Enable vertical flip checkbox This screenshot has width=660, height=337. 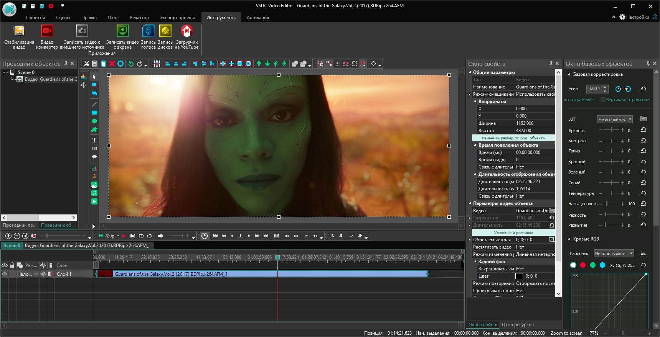(603, 100)
